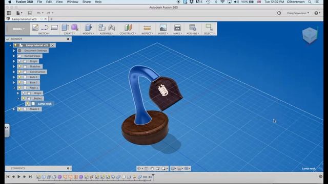Toggle visibility bulb for Shade:1
This screenshot has height=184, width=328.
19,109
